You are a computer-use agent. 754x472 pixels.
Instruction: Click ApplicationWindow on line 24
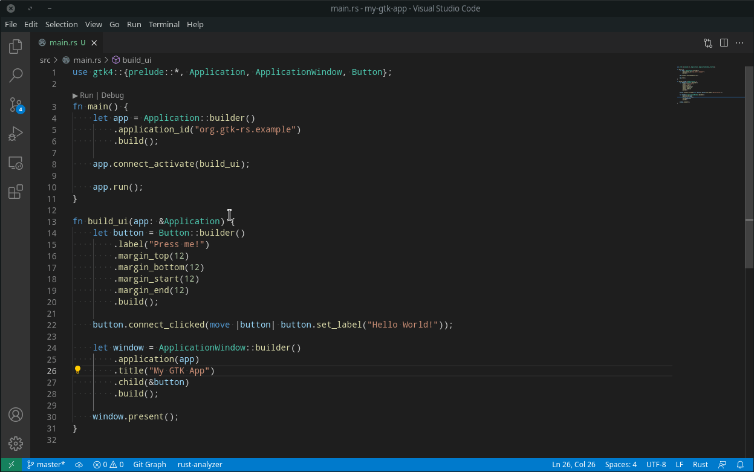(202, 348)
